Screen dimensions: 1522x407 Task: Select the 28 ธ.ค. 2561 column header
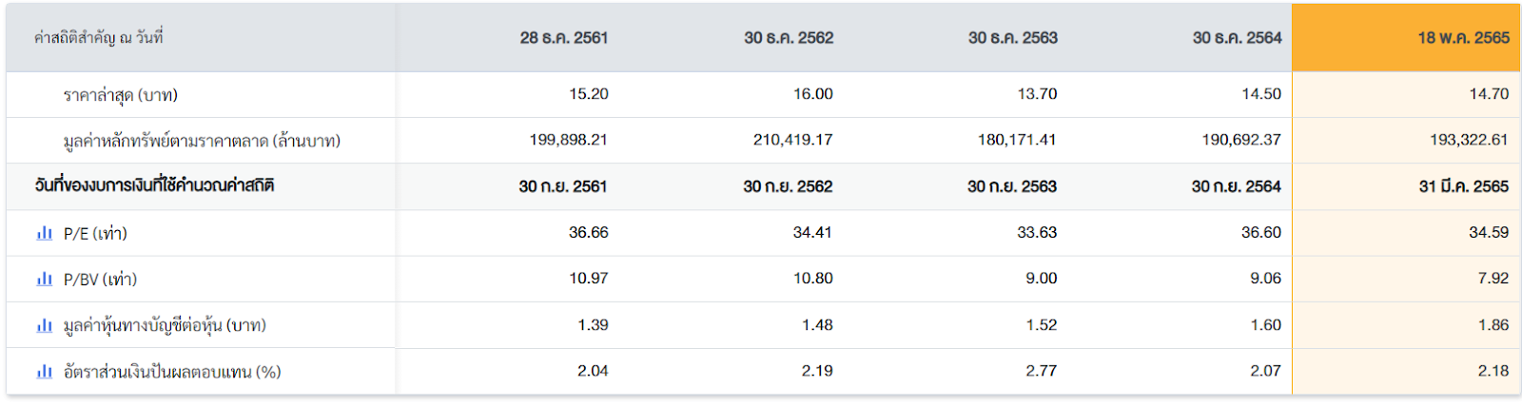point(563,38)
